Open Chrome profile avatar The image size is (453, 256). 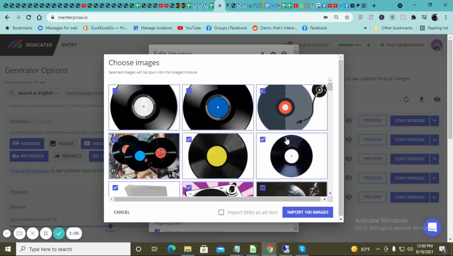(x=435, y=17)
